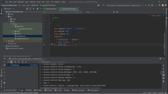Expand External Libraries node

[4, 46]
